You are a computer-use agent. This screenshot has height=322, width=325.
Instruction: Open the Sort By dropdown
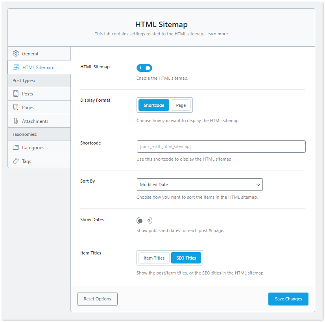coord(199,185)
